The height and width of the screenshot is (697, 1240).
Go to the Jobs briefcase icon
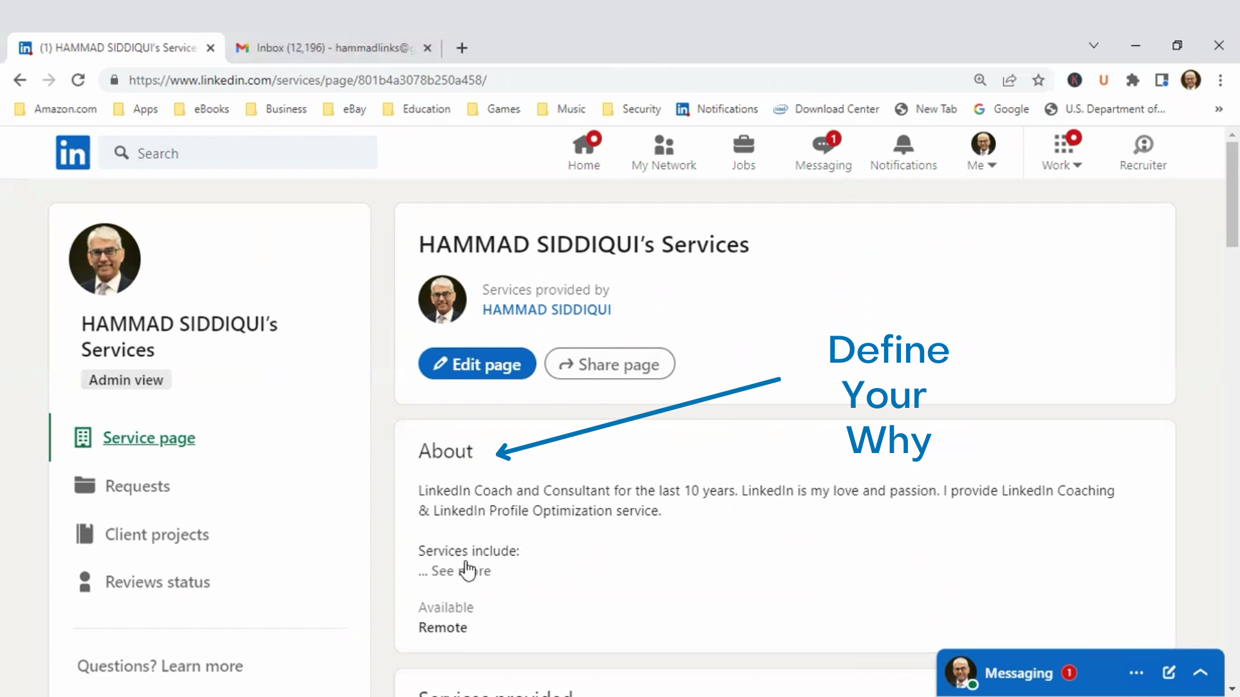(743, 152)
